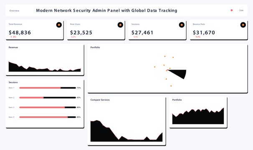Click the 42% value beside Item 2
Viewport: 253px width, 150px height.
[x=78, y=97]
